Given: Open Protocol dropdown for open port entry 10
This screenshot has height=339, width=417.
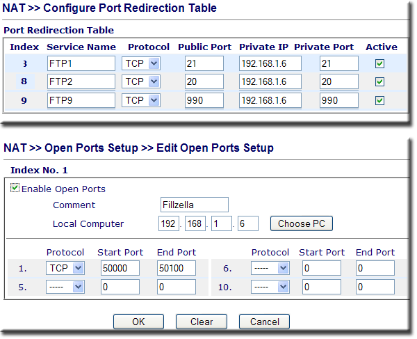Looking at the screenshot, I should [x=270, y=287].
